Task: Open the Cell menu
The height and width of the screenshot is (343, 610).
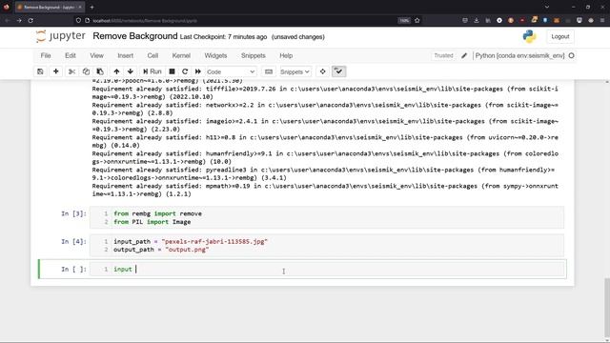Action: (152, 55)
